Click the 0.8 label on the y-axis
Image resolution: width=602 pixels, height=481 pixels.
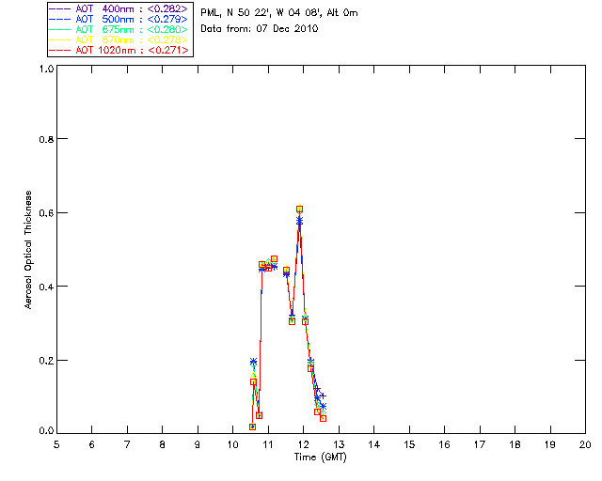coord(44,139)
